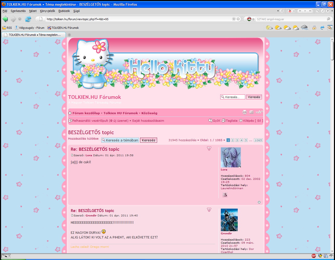Screen dimensions: 335x260
Task: Reload the page with the blue refresh icon
Action: tap(28, 19)
